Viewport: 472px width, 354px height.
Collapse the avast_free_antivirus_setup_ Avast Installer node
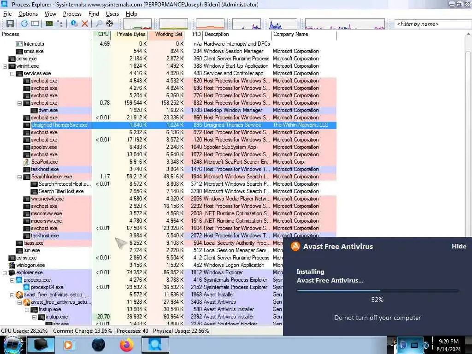[x=12, y=295]
